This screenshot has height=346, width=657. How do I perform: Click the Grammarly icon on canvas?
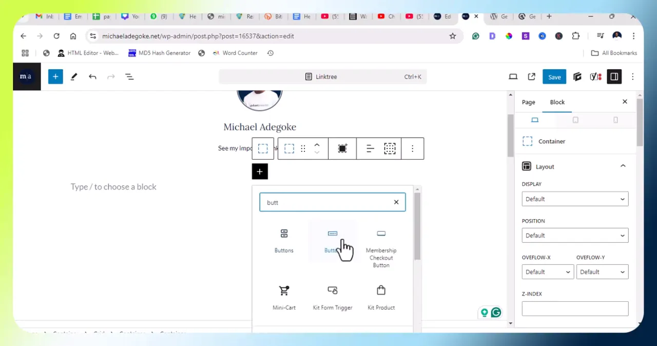pyautogui.click(x=496, y=312)
